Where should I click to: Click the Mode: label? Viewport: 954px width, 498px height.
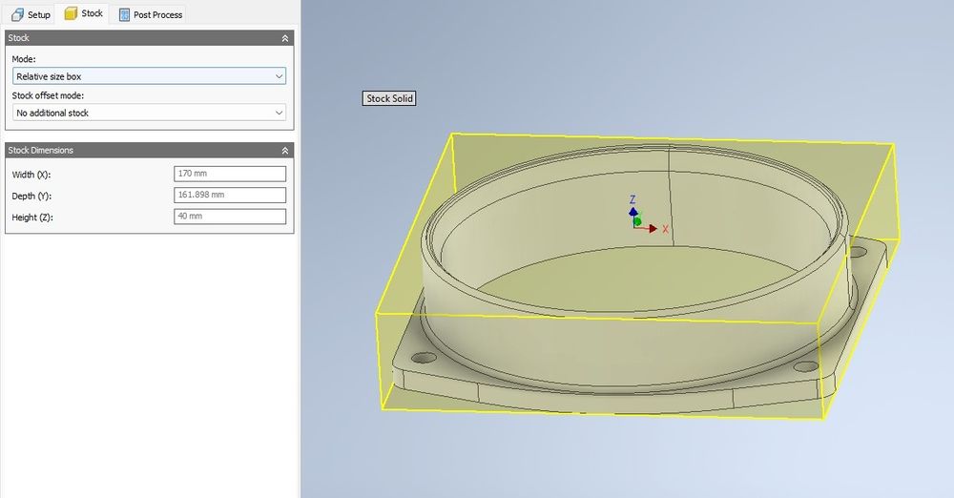(x=24, y=59)
